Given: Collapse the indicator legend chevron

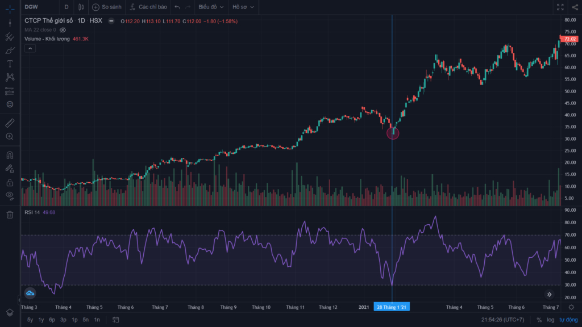Looking at the screenshot, I should pyautogui.click(x=30, y=49).
